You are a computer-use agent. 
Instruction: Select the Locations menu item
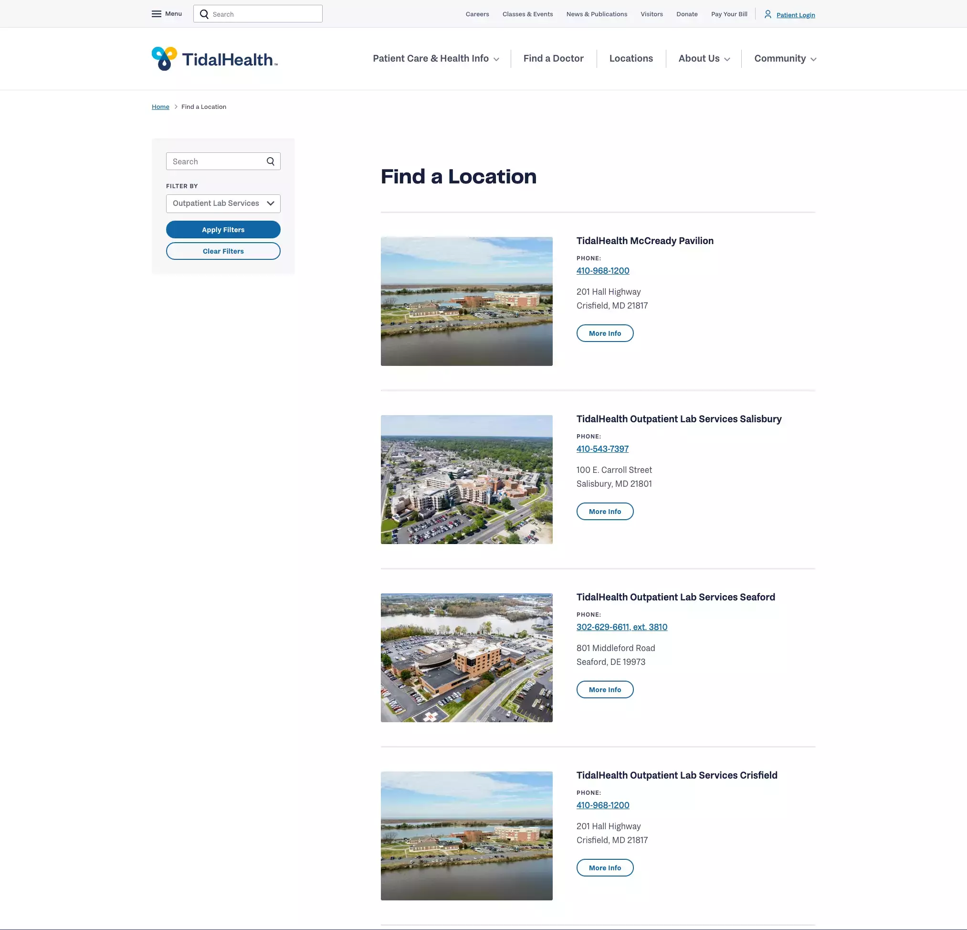tap(631, 58)
